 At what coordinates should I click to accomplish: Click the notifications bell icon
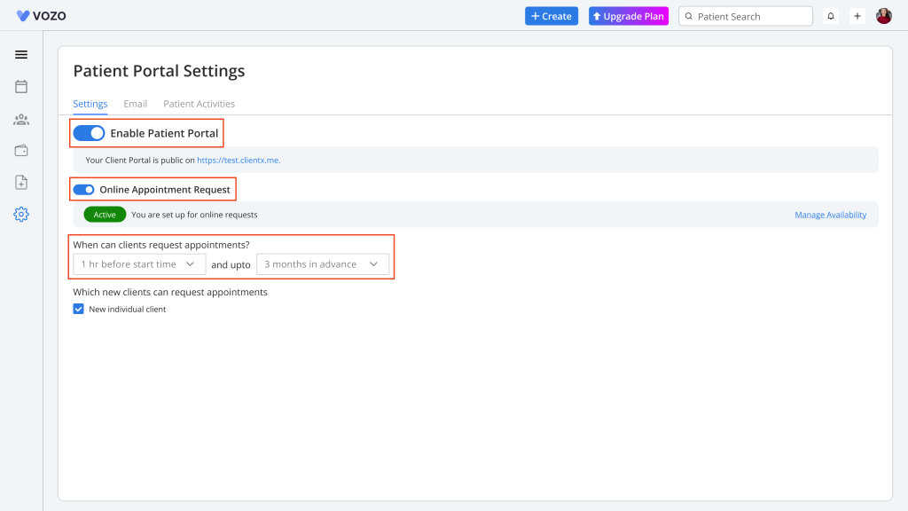pyautogui.click(x=831, y=16)
